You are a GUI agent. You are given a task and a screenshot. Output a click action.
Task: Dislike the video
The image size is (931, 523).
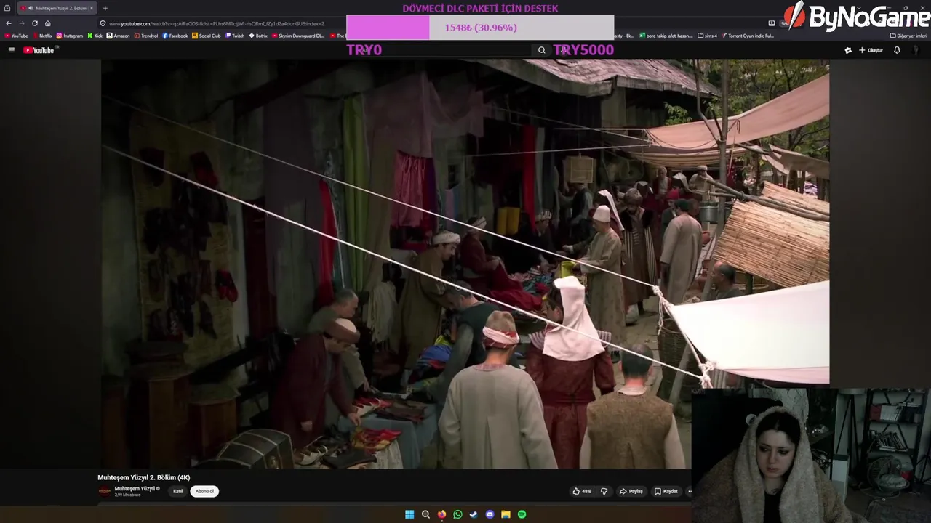pos(604,491)
